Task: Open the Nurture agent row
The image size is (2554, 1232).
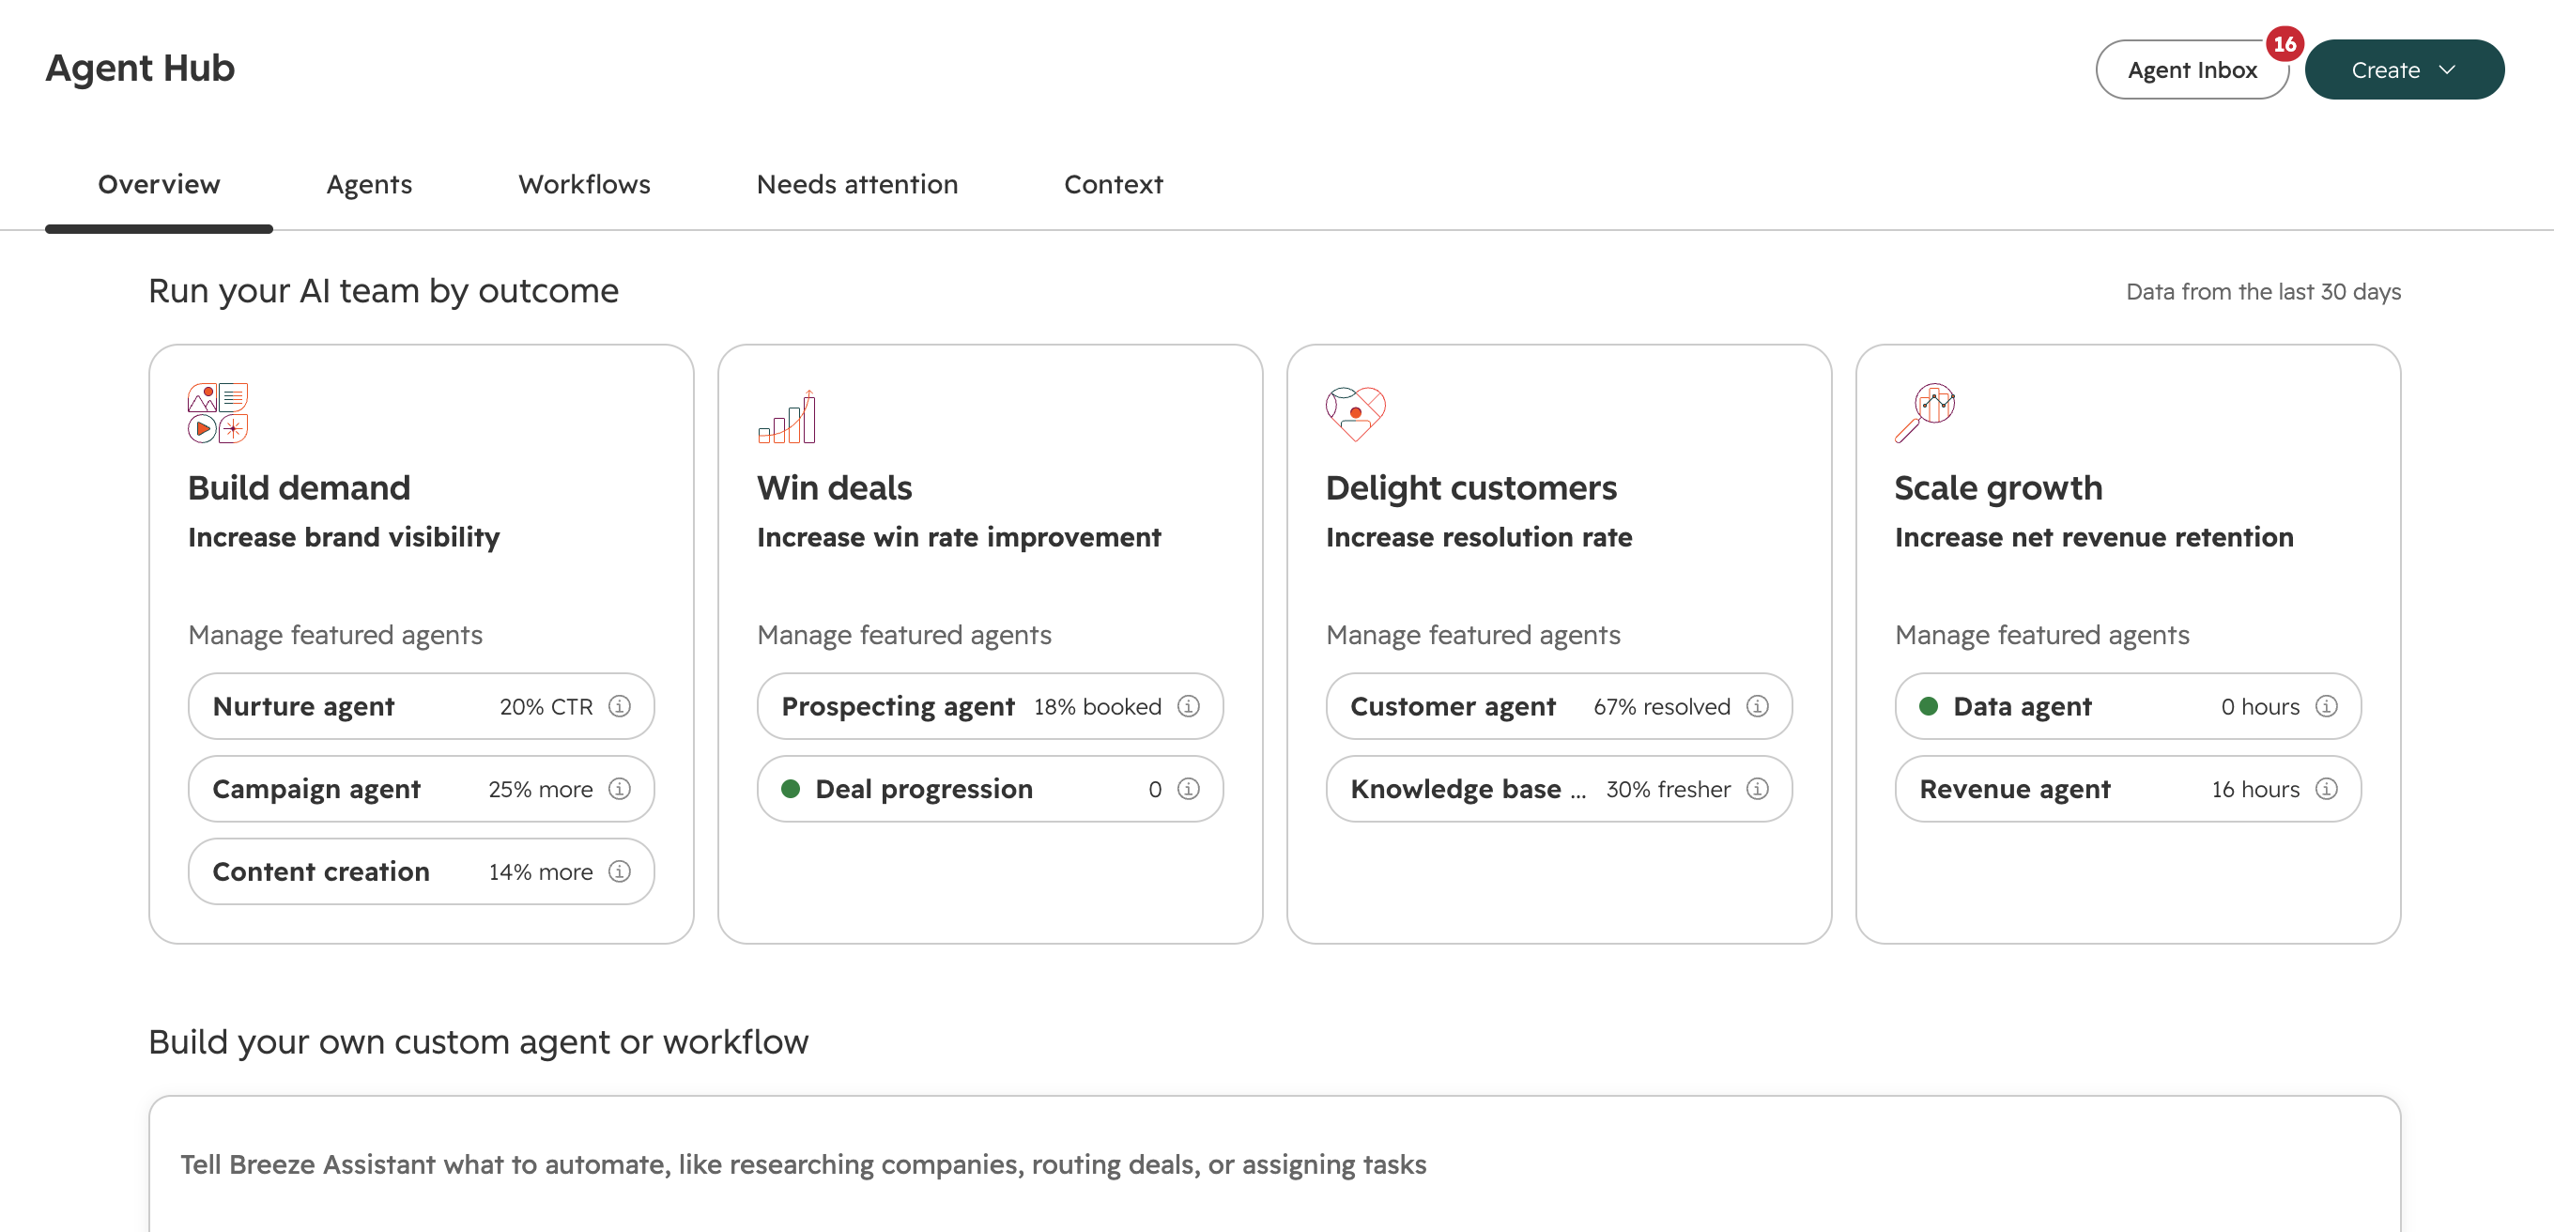Action: pos(422,706)
